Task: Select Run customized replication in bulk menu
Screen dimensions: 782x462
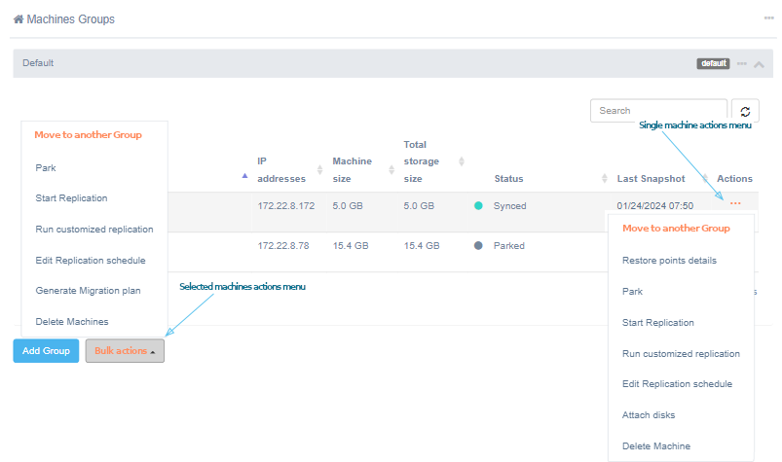Action: pyautogui.click(x=94, y=230)
